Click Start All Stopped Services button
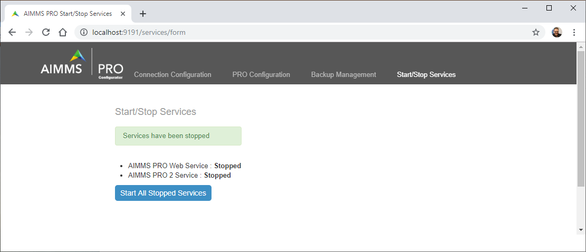Image resolution: width=586 pixels, height=252 pixels. [x=164, y=193]
